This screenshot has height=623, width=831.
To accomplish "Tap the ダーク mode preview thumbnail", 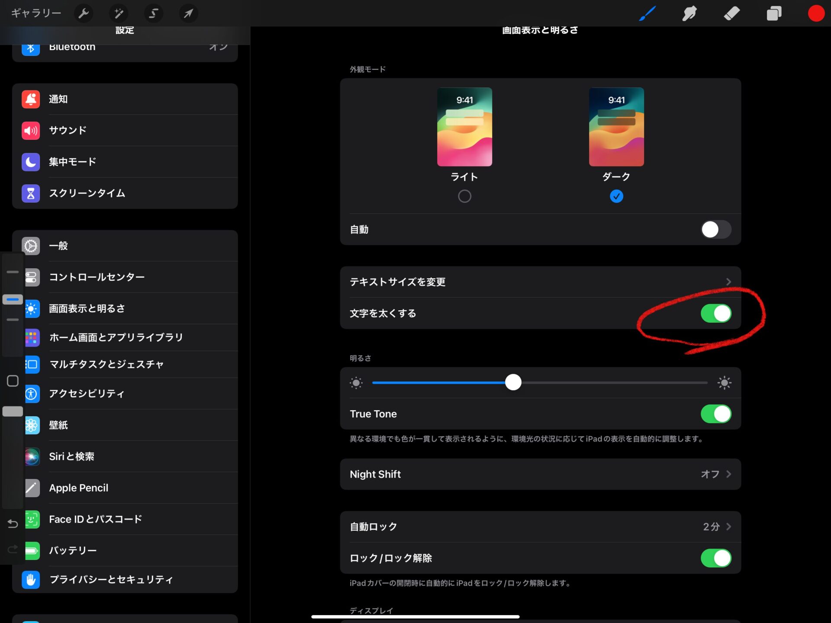I will [x=616, y=127].
